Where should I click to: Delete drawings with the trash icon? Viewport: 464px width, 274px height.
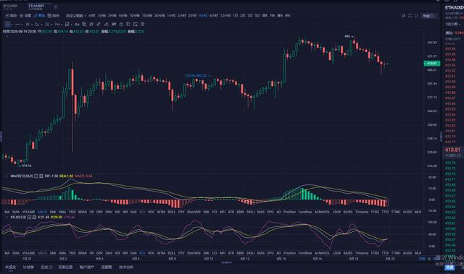(x=142, y=24)
